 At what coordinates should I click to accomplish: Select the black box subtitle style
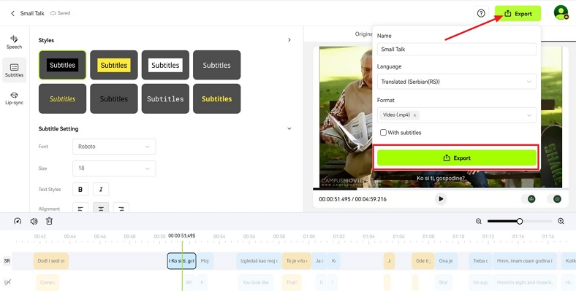[62, 65]
